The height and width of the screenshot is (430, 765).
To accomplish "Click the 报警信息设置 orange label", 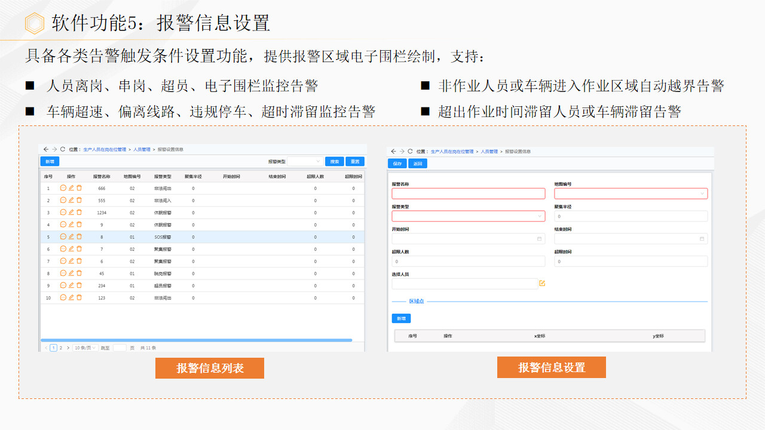I will 552,367.
